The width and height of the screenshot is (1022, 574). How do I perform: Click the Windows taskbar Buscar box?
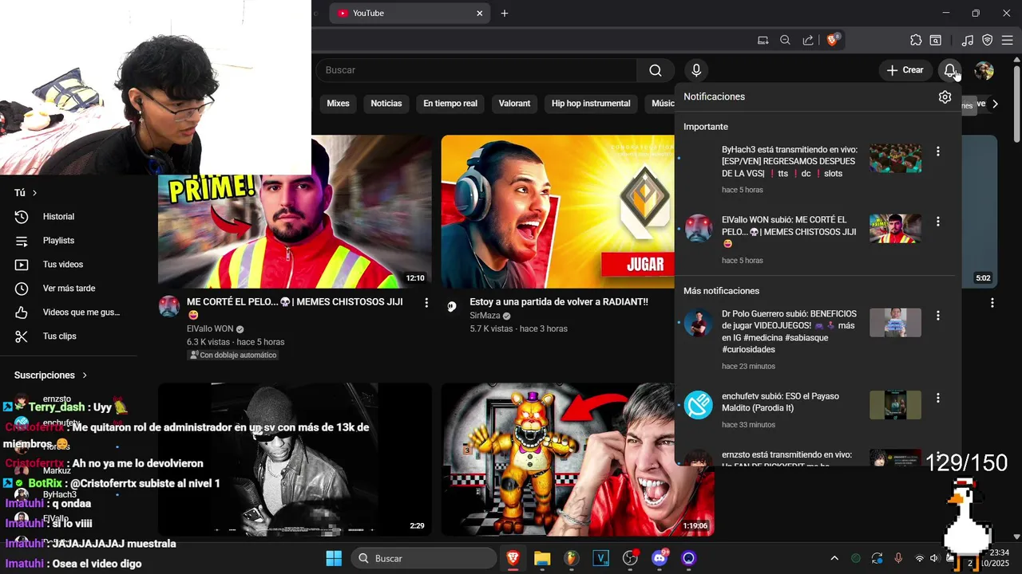[423, 558]
